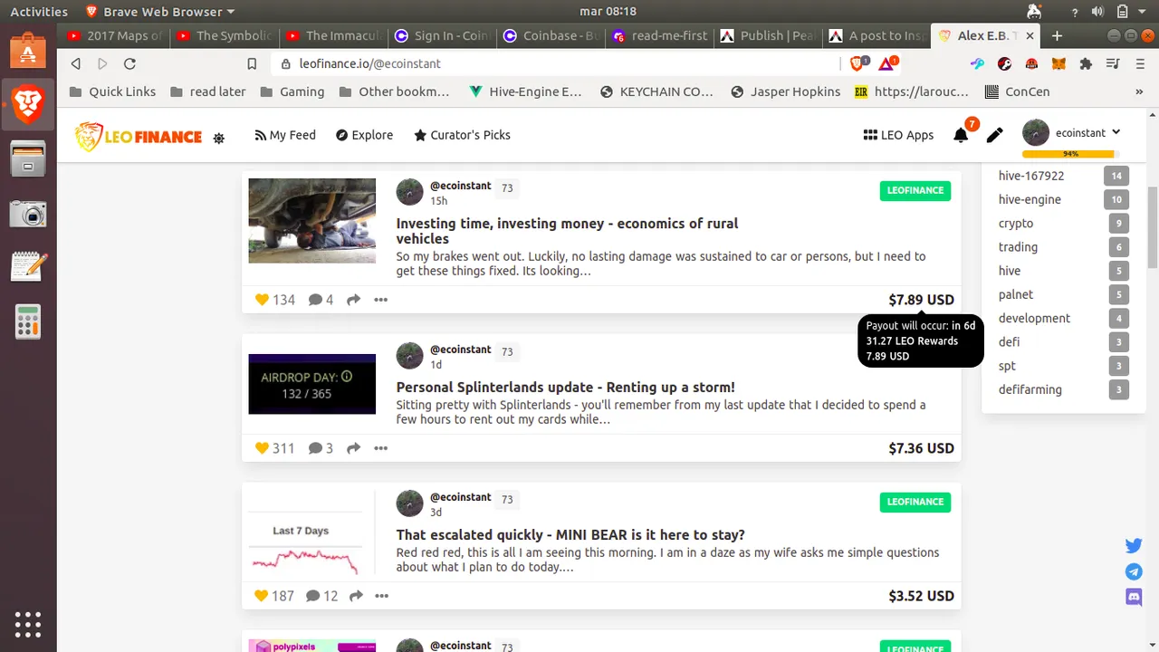This screenshot has width=1159, height=652.
Task: Open the MetaMask fox extension
Action: click(1058, 64)
